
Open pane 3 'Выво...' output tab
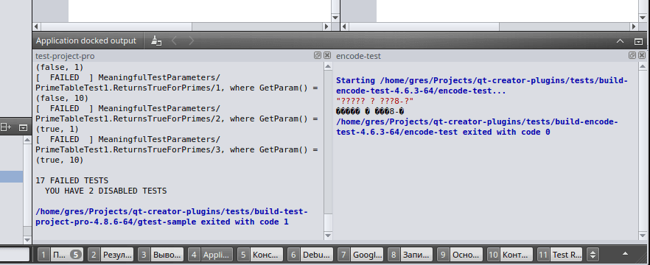tap(161, 254)
